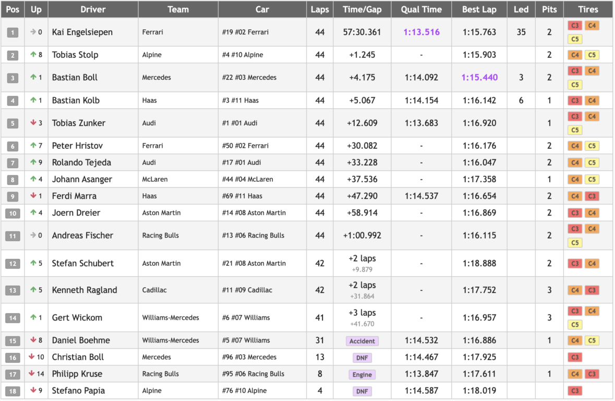Image resolution: width=615 pixels, height=401 pixels.
Task: Click red down arrow for Philipp Kruse
Action: click(x=32, y=374)
